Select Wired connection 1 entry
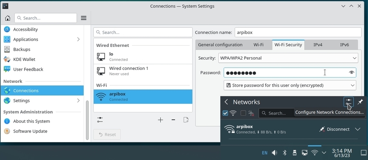The width and height of the screenshot is (368, 160). 143,71
